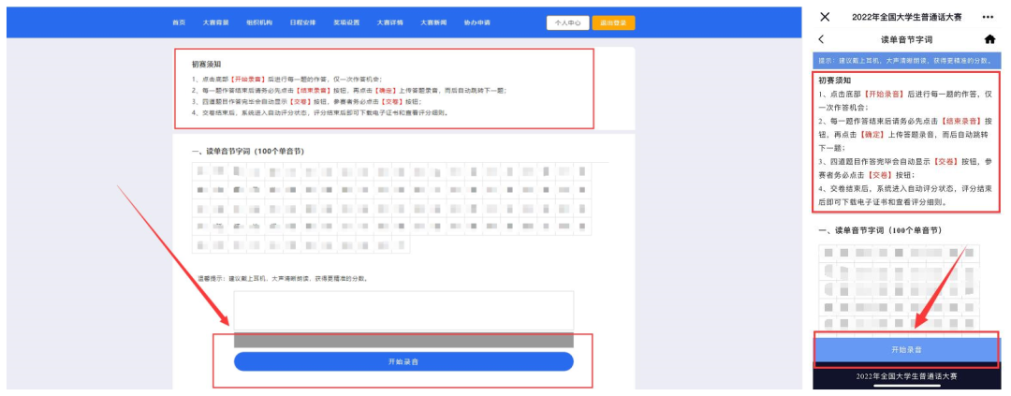
Task: Select 奖项设置 in the navigation bar
Action: click(x=346, y=22)
